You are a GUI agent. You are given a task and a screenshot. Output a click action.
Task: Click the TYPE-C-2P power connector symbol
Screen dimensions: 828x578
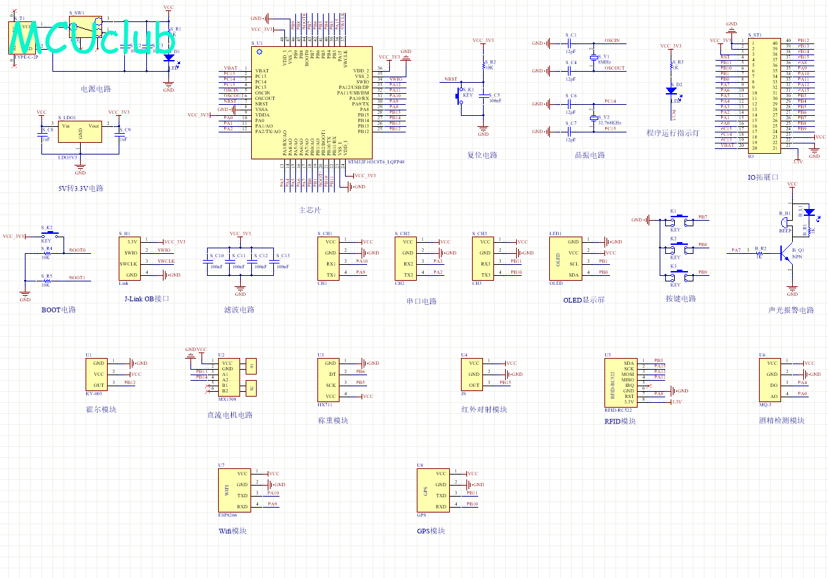click(x=21, y=37)
